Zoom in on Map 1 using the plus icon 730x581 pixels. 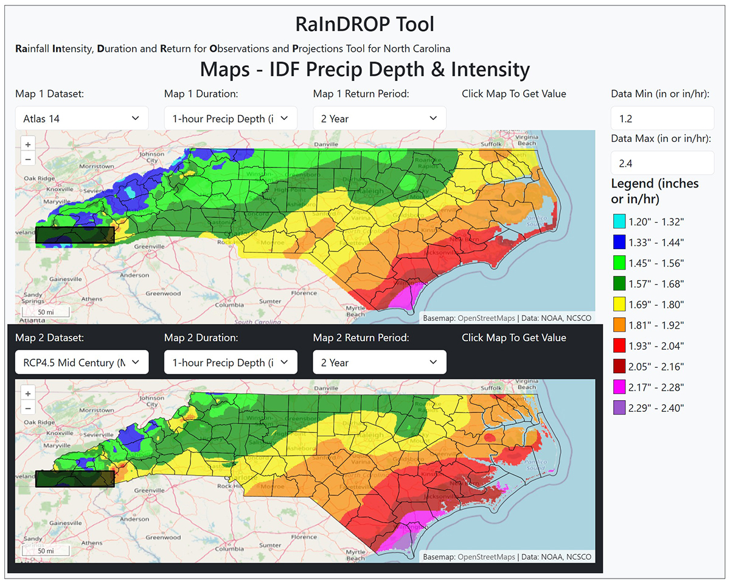(27, 144)
